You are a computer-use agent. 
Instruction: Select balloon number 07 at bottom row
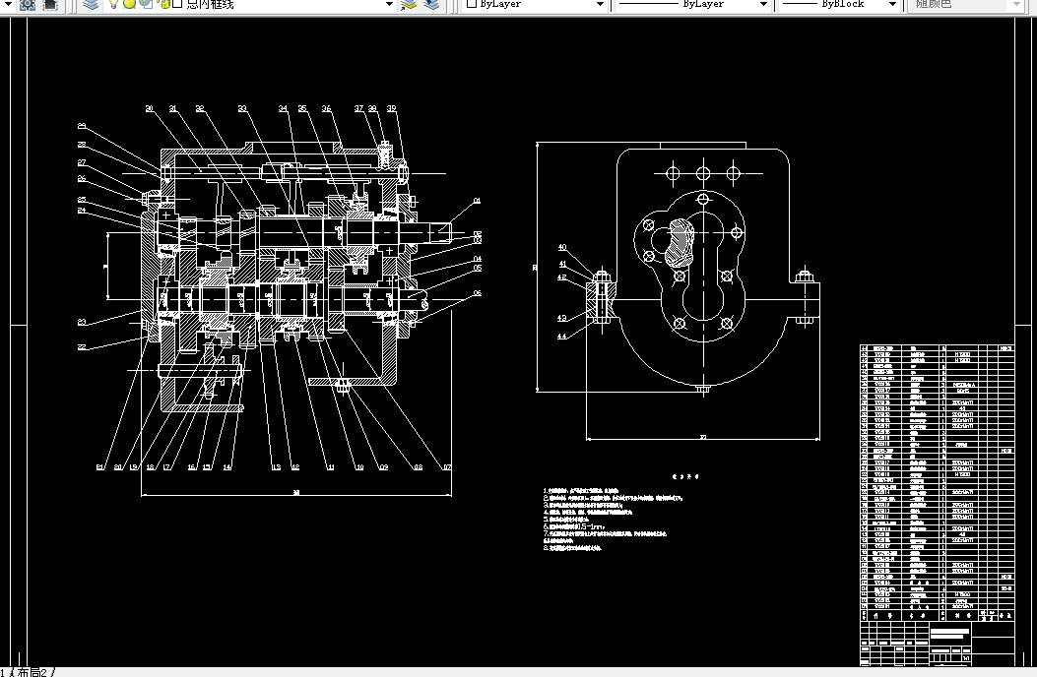point(447,466)
